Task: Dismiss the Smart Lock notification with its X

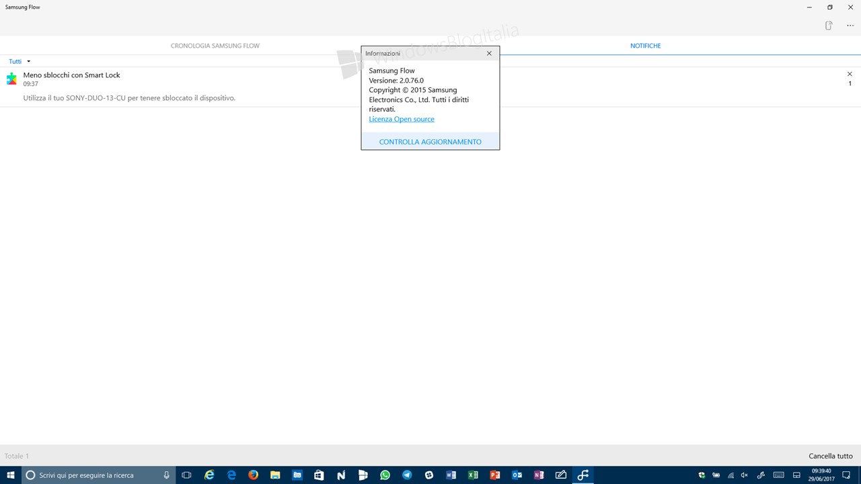Action: click(850, 74)
